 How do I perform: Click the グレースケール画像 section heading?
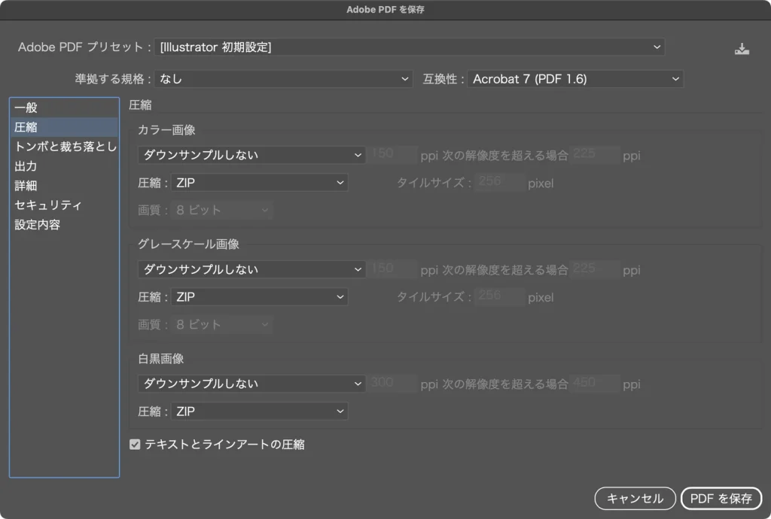coord(188,244)
